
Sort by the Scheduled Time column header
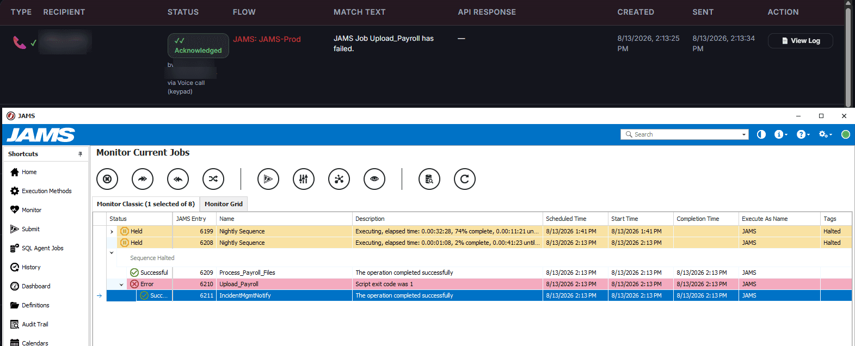(x=575, y=219)
